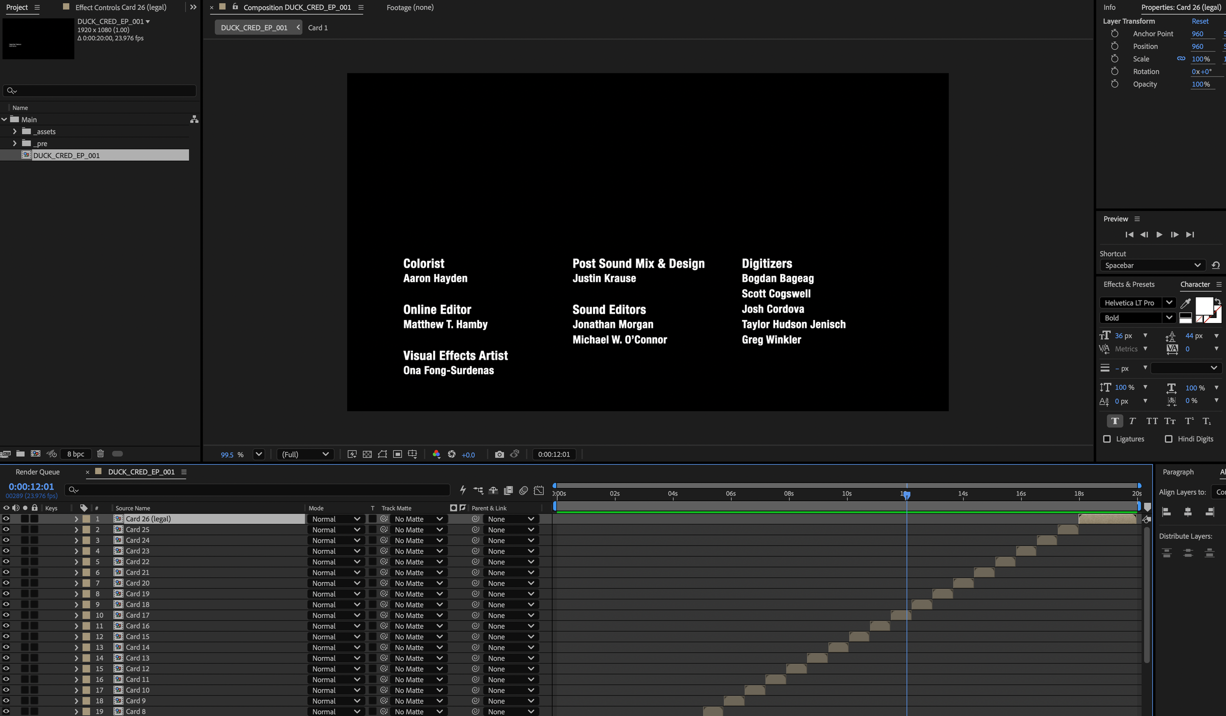
Task: Click the Show Channel color icon
Action: [x=436, y=454]
